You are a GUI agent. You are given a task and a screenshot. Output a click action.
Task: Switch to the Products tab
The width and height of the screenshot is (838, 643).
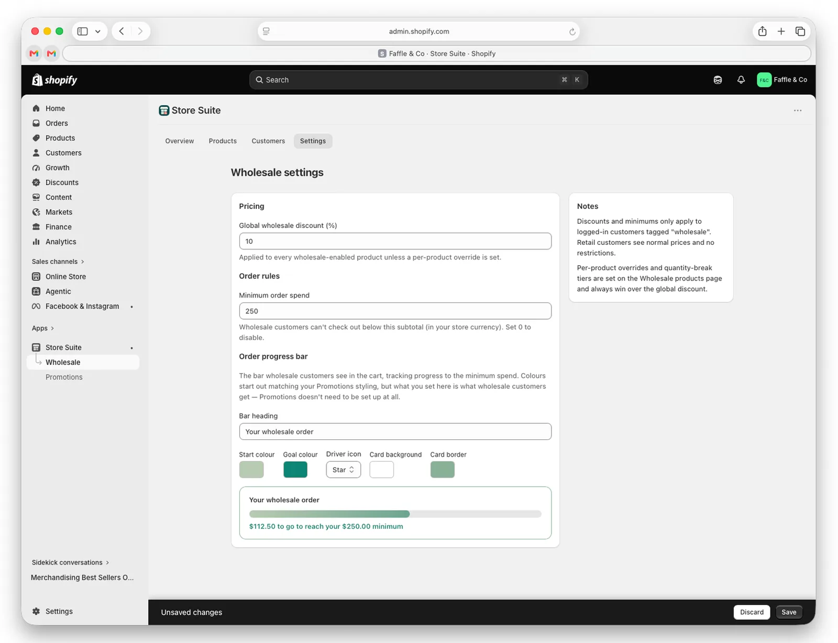pos(223,141)
